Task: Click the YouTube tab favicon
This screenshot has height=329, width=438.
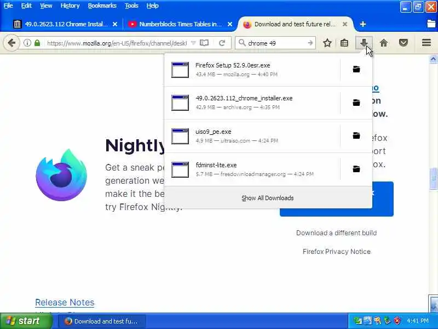Action: tap(132, 24)
